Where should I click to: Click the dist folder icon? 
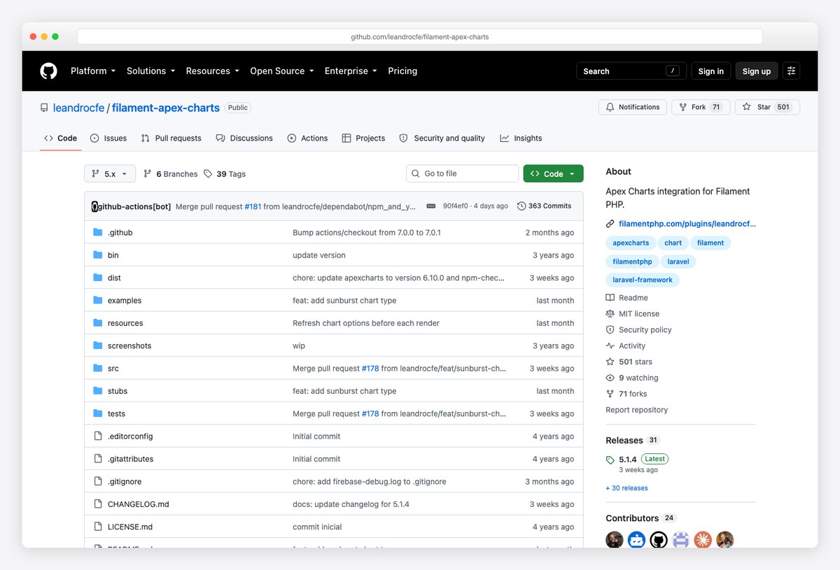[98, 278]
